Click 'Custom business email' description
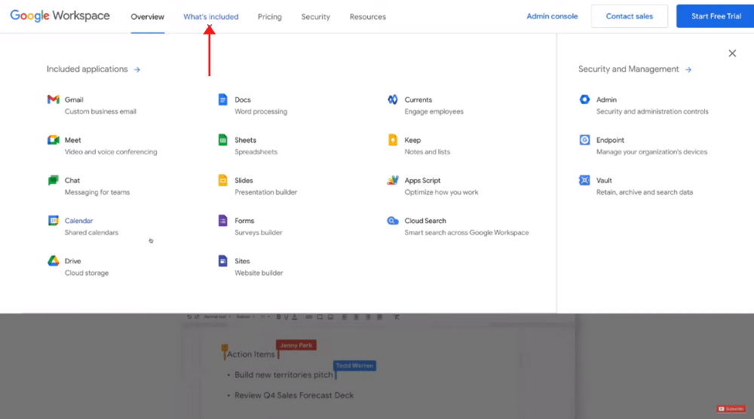 point(100,112)
